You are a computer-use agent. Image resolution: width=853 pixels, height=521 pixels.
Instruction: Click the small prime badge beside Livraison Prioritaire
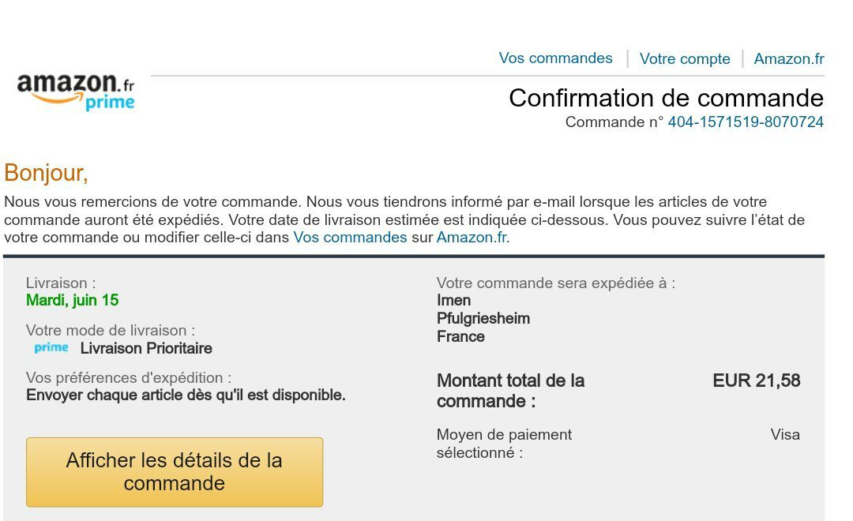tap(51, 348)
